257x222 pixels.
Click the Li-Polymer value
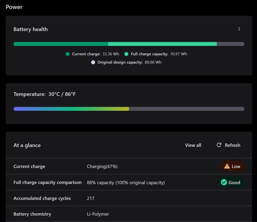98,214
